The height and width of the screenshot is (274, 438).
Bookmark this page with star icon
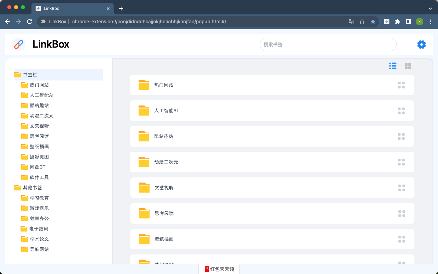tap(373, 22)
